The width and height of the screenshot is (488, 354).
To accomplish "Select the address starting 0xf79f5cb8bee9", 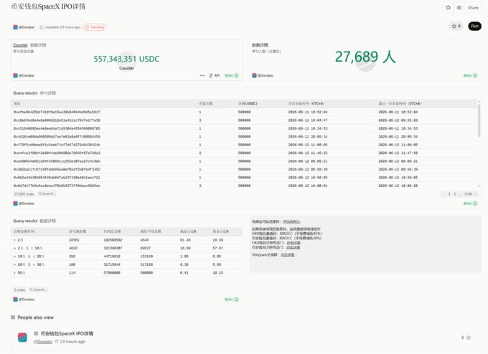I will (57, 145).
